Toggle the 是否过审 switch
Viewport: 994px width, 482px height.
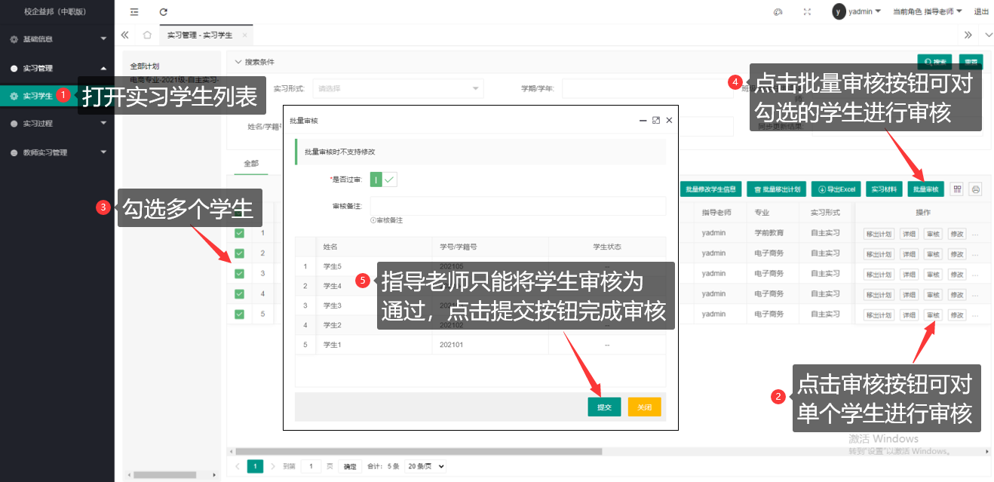click(x=383, y=180)
